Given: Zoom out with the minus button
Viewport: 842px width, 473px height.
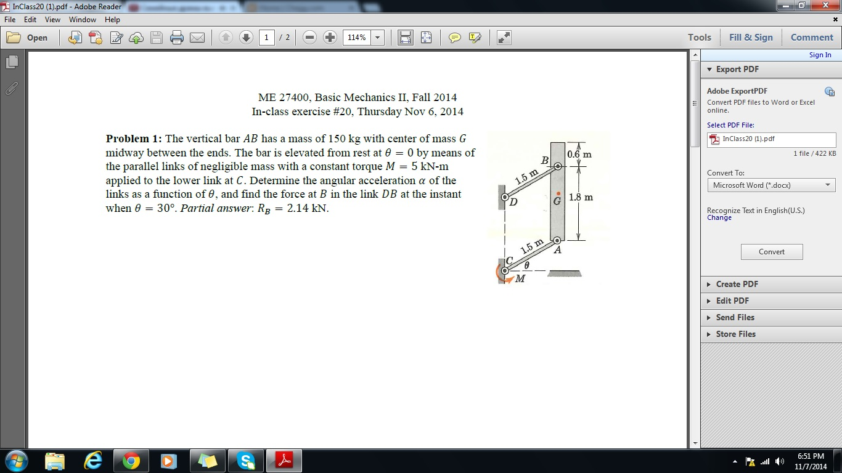Looking at the screenshot, I should 310,38.
